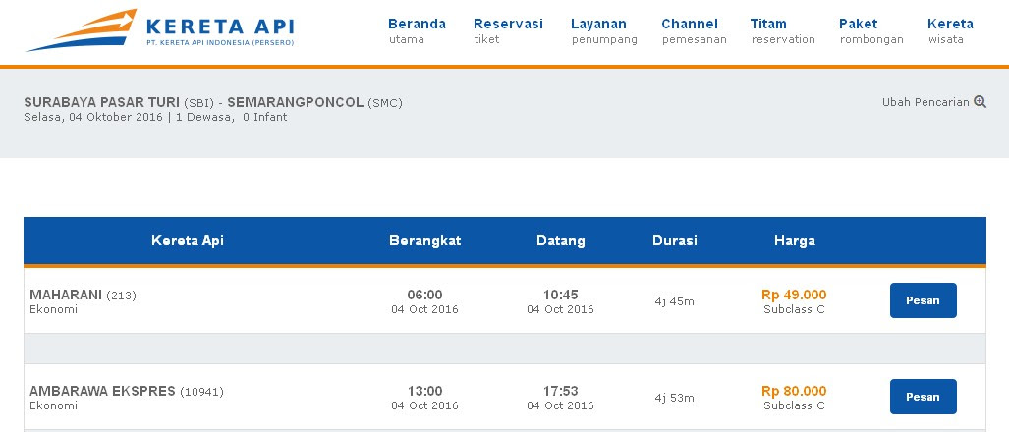This screenshot has width=1009, height=432.
Task: Open Kereta wisata menu item
Action: [x=950, y=30]
